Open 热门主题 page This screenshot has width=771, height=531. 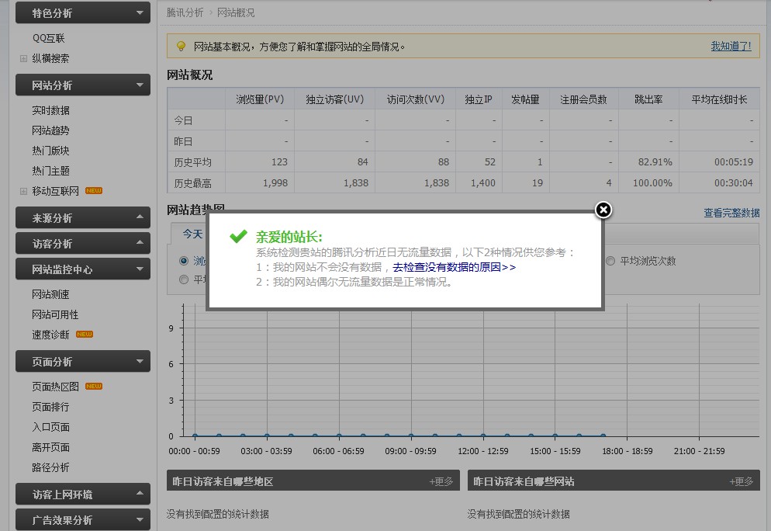click(50, 171)
